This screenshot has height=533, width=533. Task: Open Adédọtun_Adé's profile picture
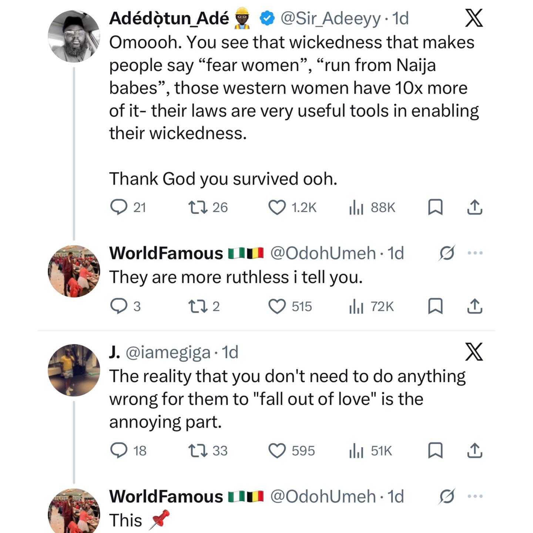(74, 36)
